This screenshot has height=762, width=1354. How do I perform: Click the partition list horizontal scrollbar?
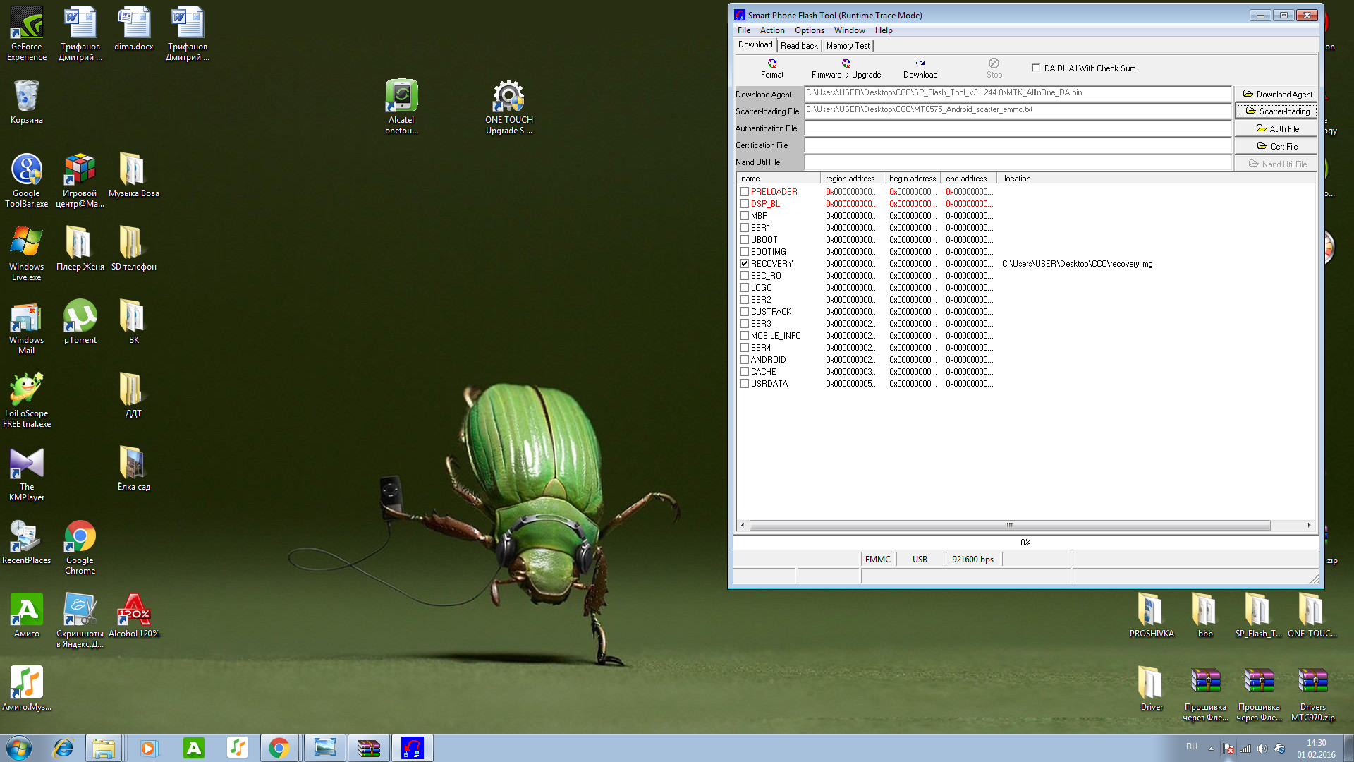(x=1010, y=526)
